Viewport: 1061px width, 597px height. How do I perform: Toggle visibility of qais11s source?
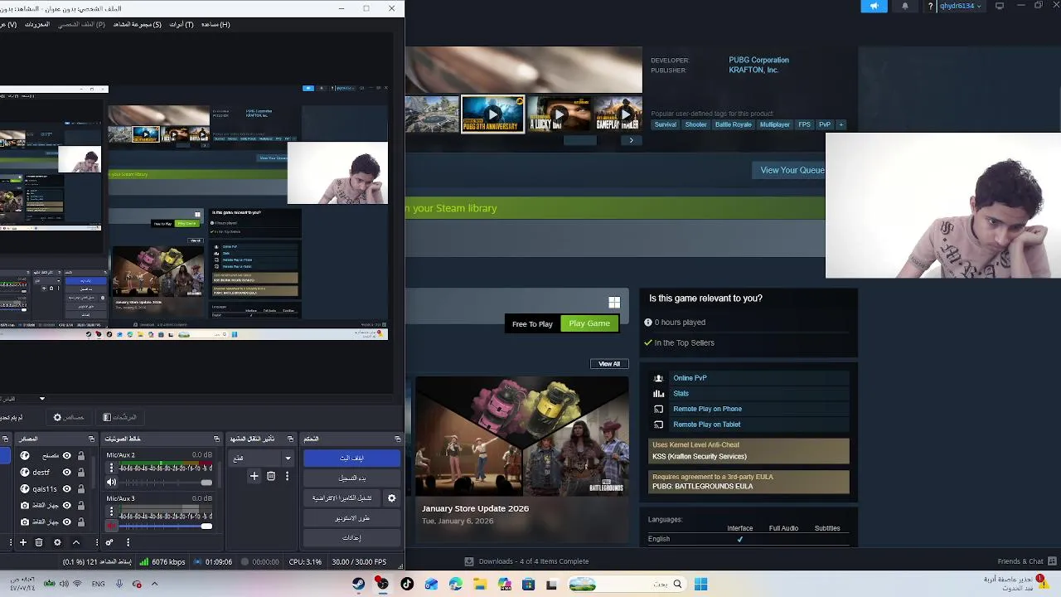coord(66,488)
